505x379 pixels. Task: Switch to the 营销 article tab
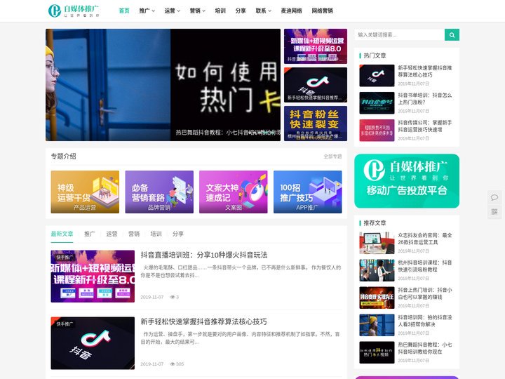click(134, 234)
